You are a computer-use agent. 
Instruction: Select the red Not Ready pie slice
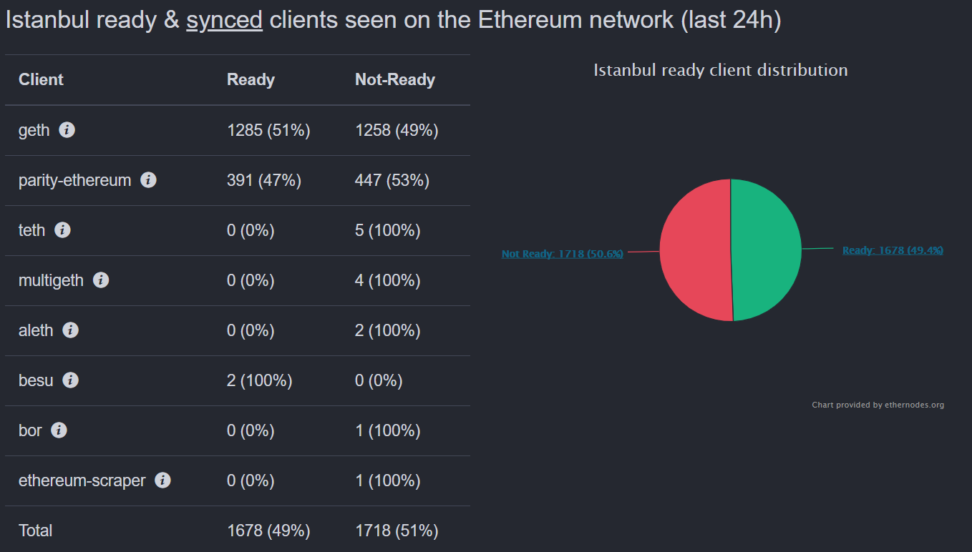pyautogui.click(x=694, y=250)
